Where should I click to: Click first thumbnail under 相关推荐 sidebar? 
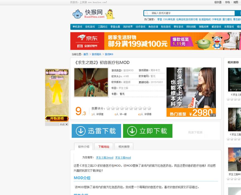(x=235, y=80)
